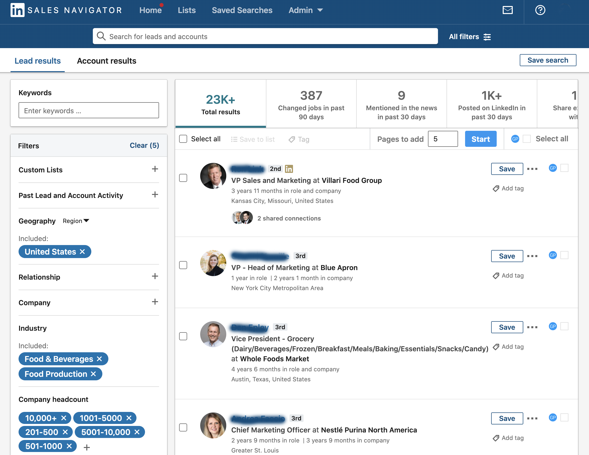Check GP box on Whole Foods Market row
This screenshot has height=455, width=589.
564,326
